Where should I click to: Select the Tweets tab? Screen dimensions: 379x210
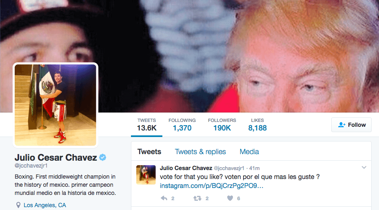pos(149,152)
